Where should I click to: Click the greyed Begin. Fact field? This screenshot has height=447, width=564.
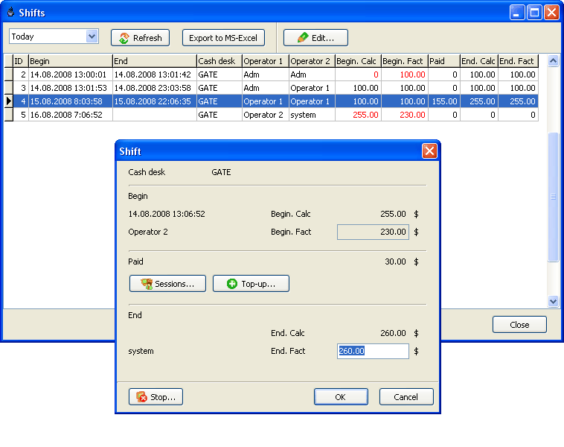373,232
